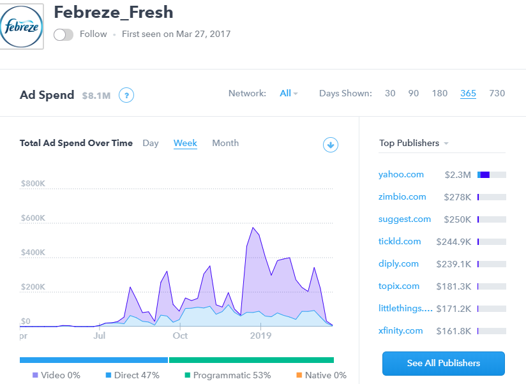Open the Network All dropdown
Viewport: 526px width, 384px height.
289,94
